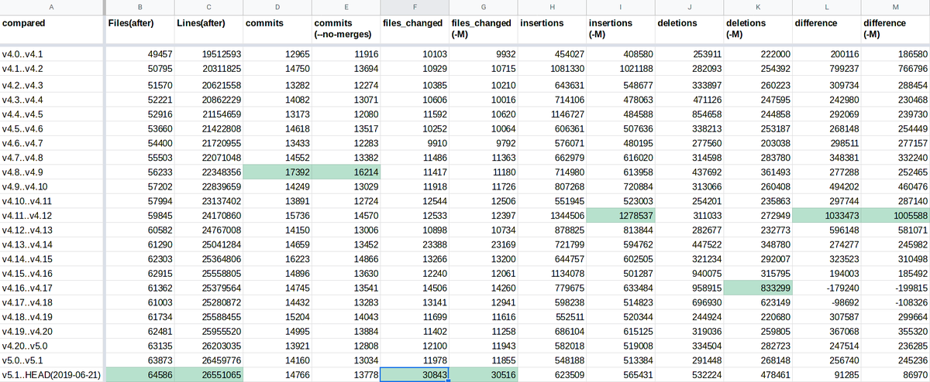Click highlighted commits cell 17392

[x=277, y=172]
